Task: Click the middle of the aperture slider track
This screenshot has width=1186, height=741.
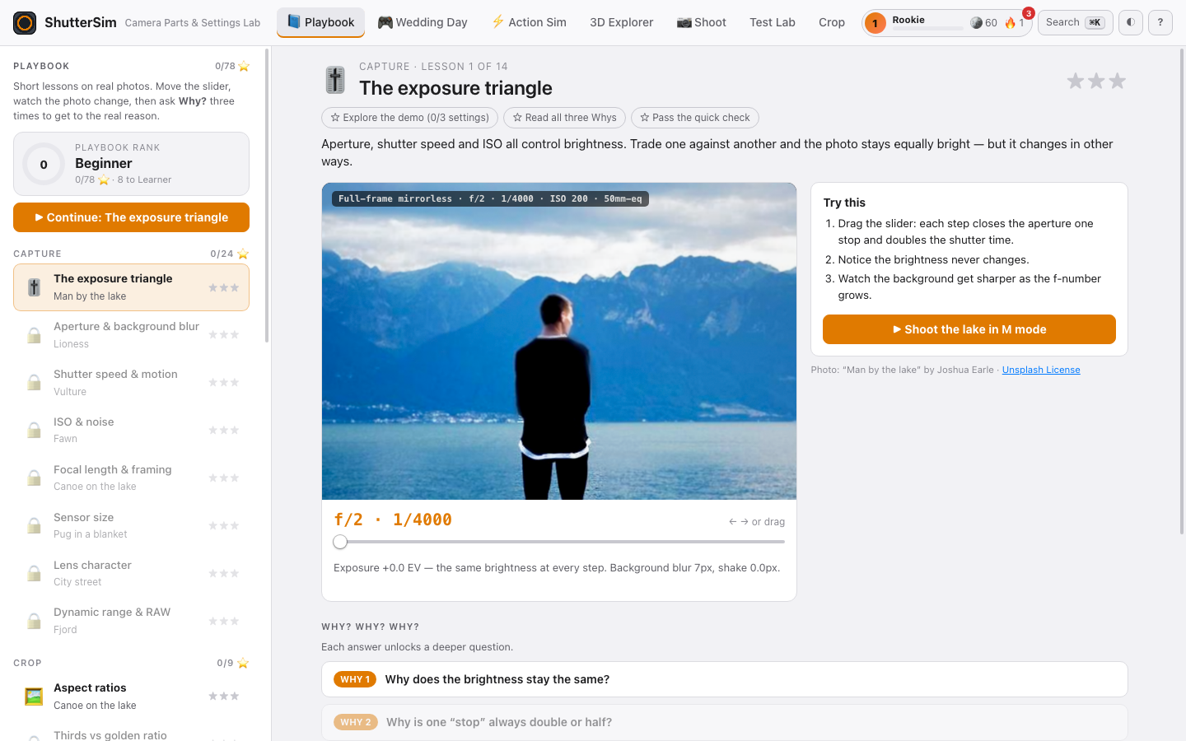Action: pyautogui.click(x=559, y=542)
